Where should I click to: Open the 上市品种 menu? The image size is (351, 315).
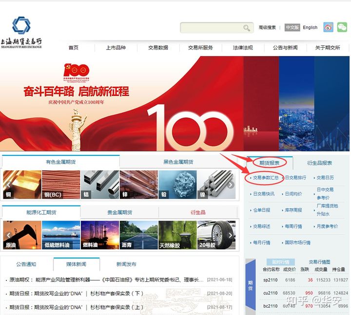pyautogui.click(x=116, y=48)
